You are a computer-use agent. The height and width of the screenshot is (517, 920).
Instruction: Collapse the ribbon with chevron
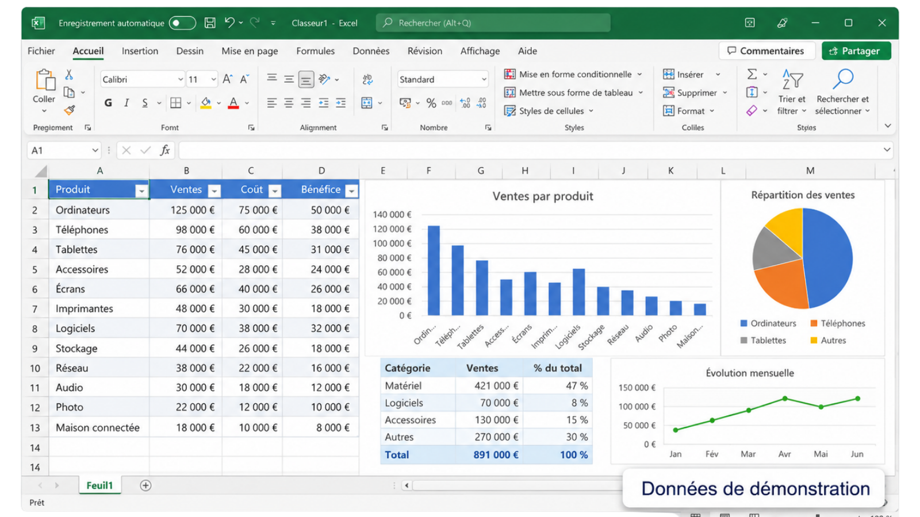[x=888, y=125]
